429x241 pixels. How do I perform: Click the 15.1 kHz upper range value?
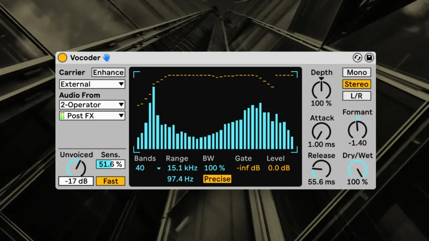(182, 168)
